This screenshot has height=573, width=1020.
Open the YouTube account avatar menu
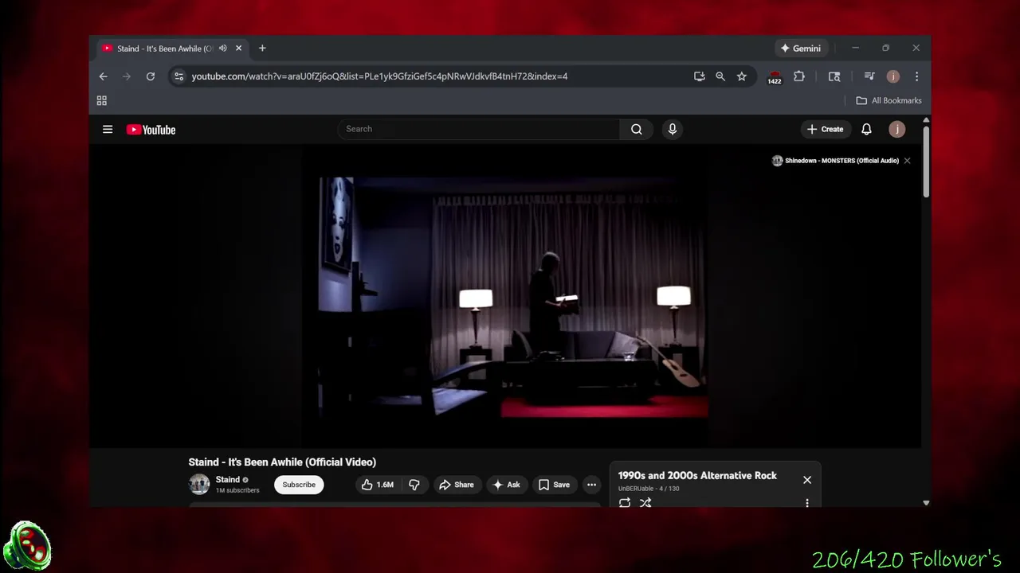(897, 129)
